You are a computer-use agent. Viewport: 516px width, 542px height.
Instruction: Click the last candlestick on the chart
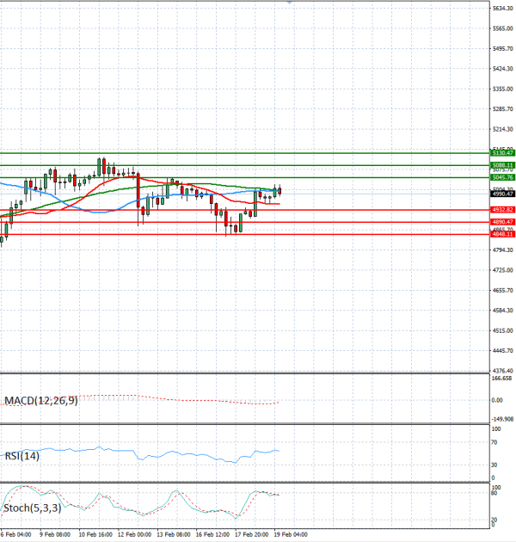point(279,190)
